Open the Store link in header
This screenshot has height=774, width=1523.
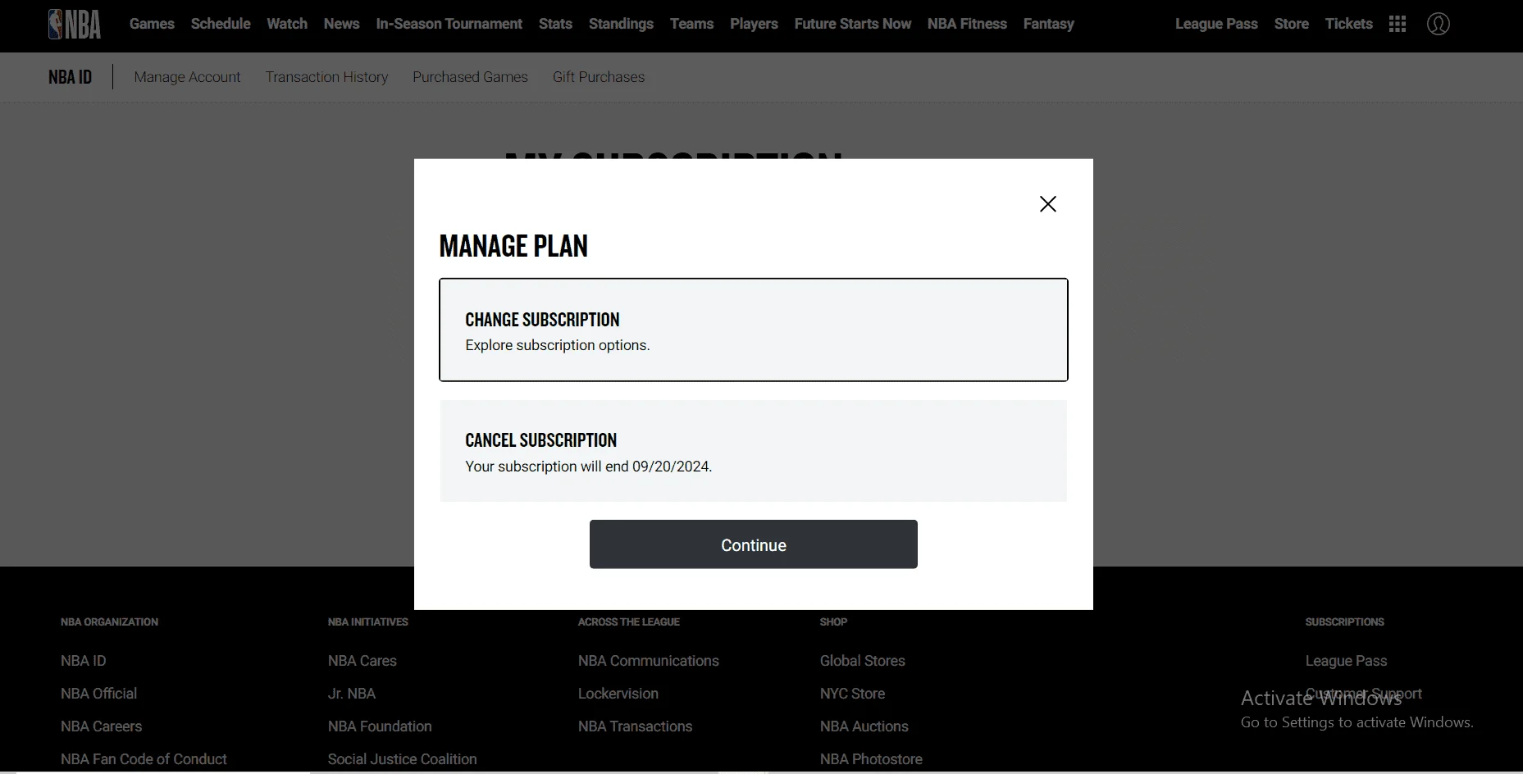pos(1292,24)
